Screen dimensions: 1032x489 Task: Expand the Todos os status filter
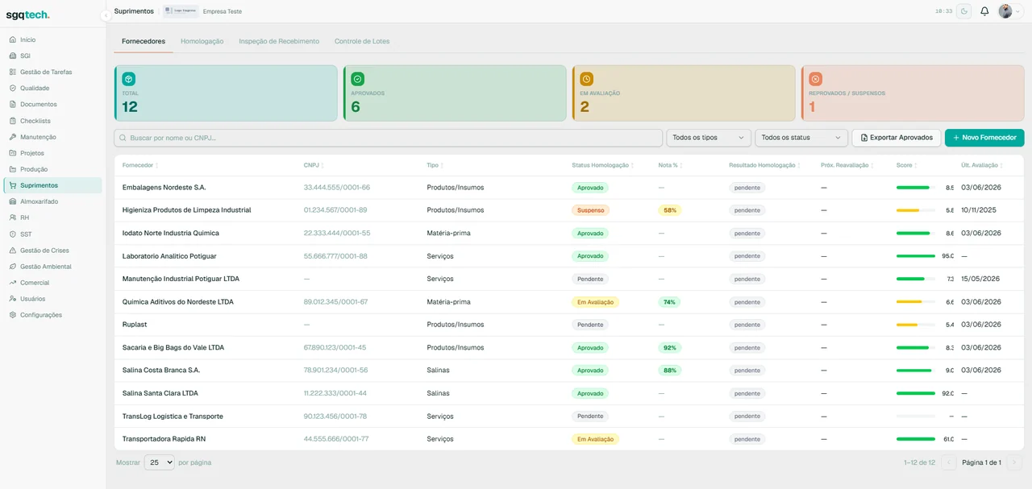click(801, 138)
